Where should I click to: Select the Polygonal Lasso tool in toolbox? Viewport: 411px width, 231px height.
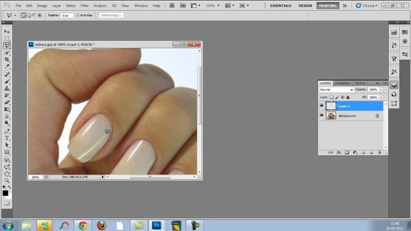tap(7, 46)
